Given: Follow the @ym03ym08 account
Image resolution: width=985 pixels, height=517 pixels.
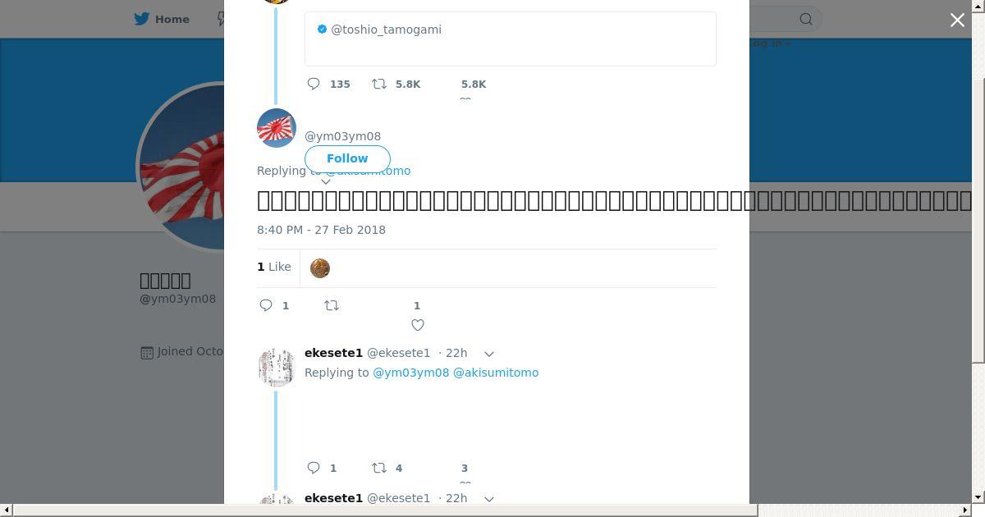Looking at the screenshot, I should 347,158.
